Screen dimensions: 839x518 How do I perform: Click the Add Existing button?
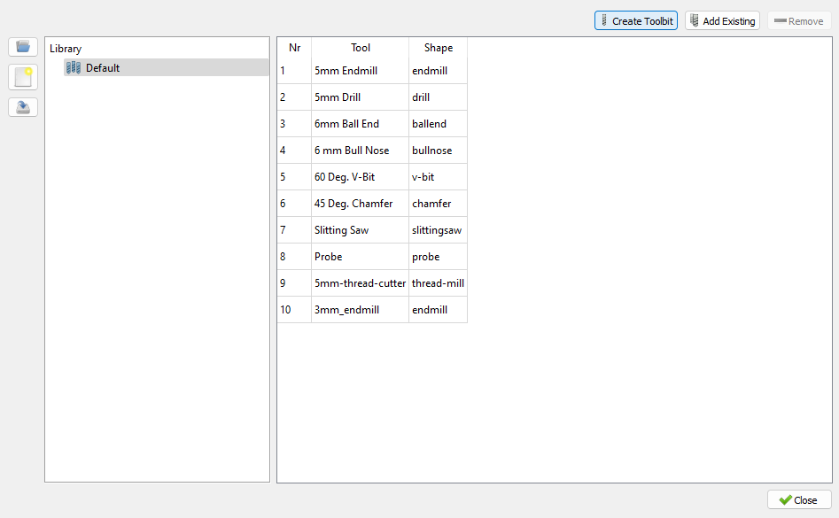point(722,21)
